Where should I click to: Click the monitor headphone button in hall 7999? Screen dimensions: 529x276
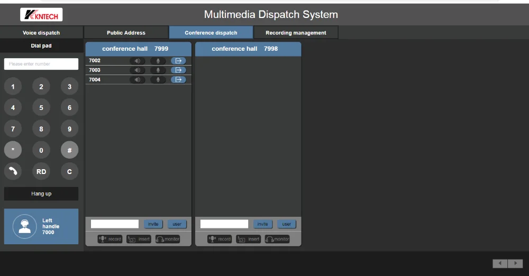pos(168,239)
